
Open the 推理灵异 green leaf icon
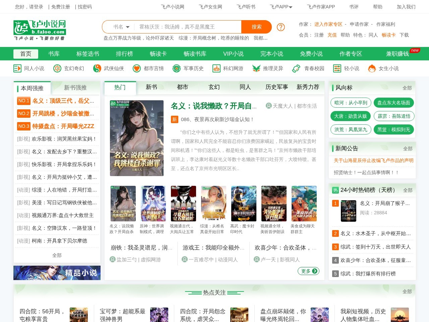pos(256,68)
